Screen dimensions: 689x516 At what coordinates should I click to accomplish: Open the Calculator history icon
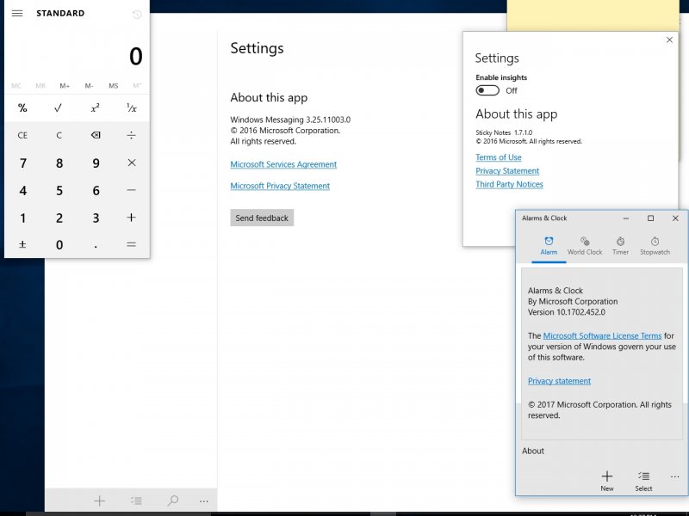point(137,14)
